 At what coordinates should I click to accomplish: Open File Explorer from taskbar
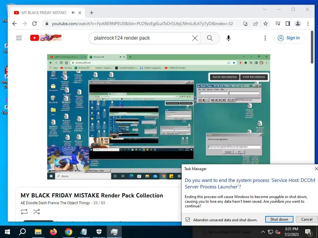(x=38, y=232)
